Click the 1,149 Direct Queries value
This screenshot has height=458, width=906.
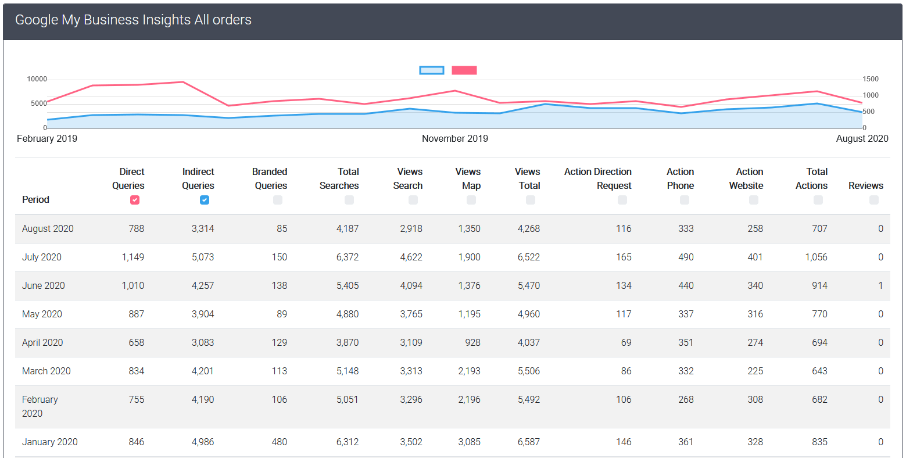click(133, 257)
